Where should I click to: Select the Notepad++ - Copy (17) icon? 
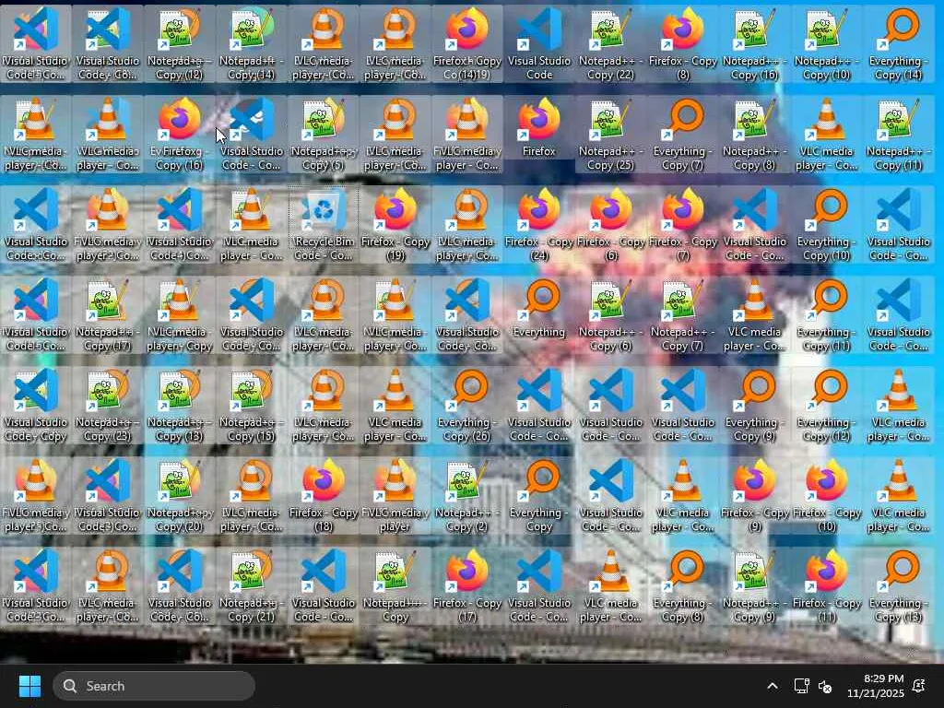tap(107, 315)
